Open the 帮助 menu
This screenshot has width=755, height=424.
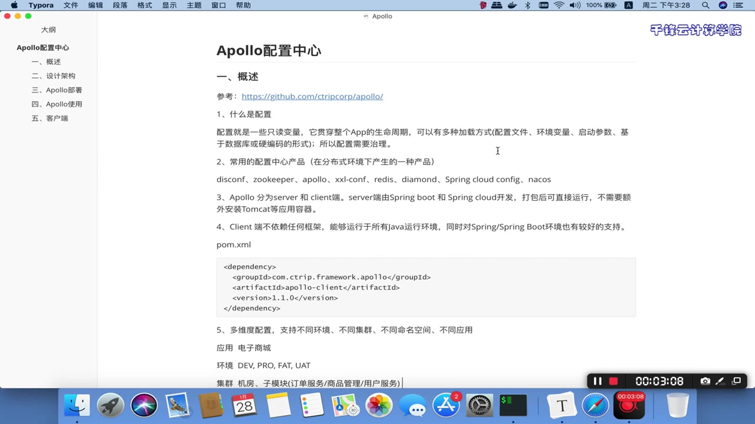[x=243, y=5]
